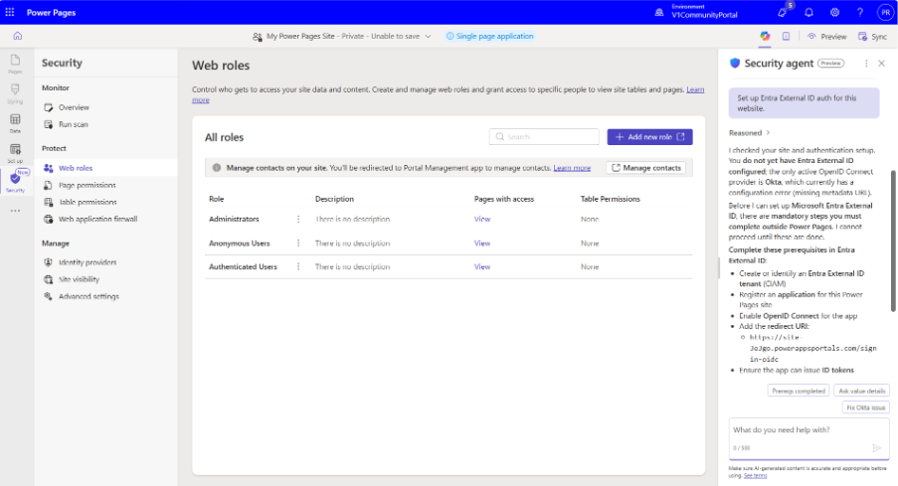898x486 pixels.
Task: Open the announcements icon with badge
Action: 783,12
